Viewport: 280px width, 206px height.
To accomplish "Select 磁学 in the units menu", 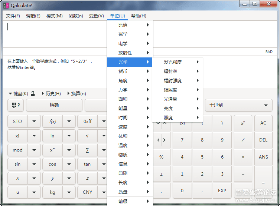I will (x=130, y=34).
